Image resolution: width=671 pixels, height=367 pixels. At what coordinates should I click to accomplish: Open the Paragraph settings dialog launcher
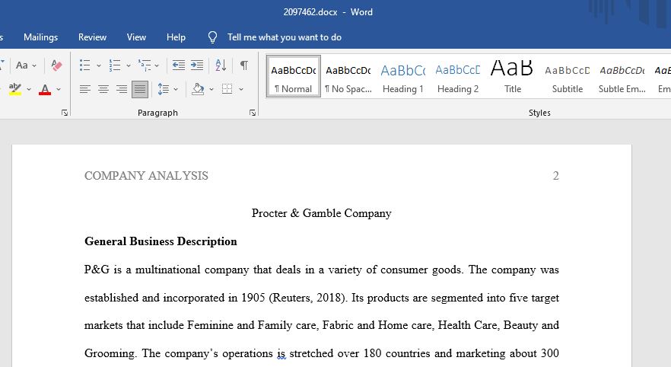[253, 113]
